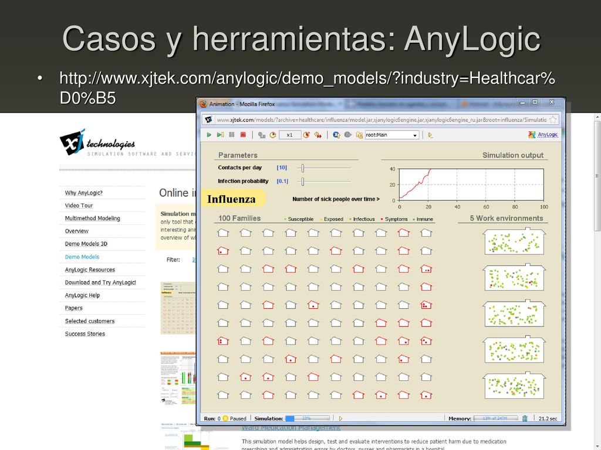Screen dimensions: 601x450
Task: Select the highlighted Demo Models sidebar item
Action: point(82,257)
